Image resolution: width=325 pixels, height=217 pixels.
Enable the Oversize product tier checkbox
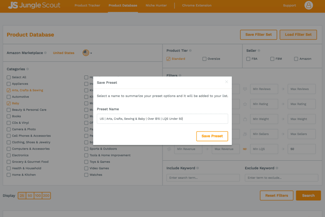(x=204, y=59)
